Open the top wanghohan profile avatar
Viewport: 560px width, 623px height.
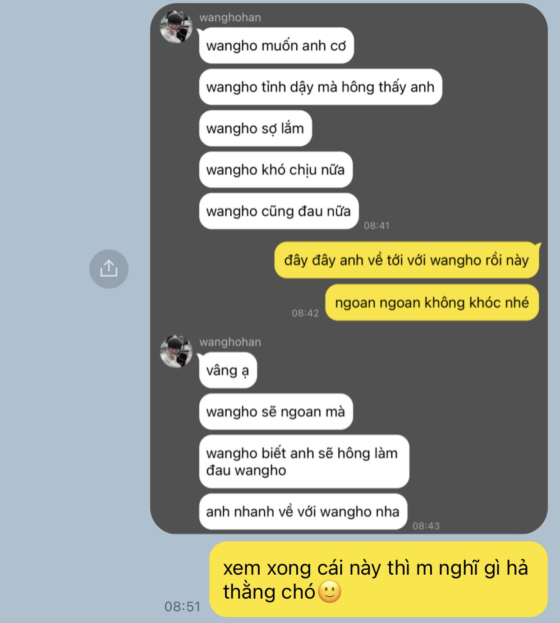(176, 27)
